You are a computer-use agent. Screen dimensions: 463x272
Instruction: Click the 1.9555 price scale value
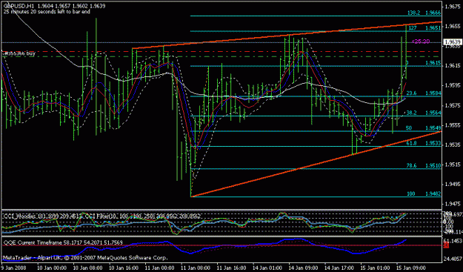pyautogui.click(x=453, y=125)
